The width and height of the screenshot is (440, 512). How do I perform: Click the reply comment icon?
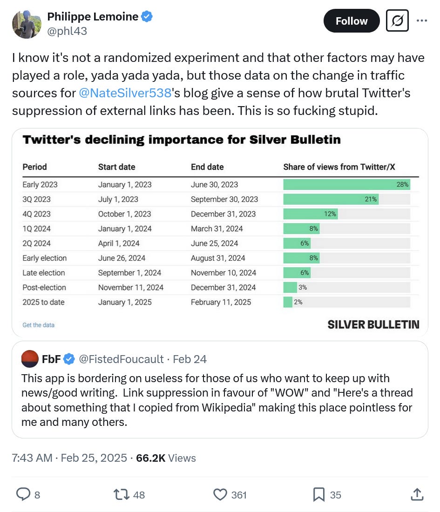pos(23,494)
